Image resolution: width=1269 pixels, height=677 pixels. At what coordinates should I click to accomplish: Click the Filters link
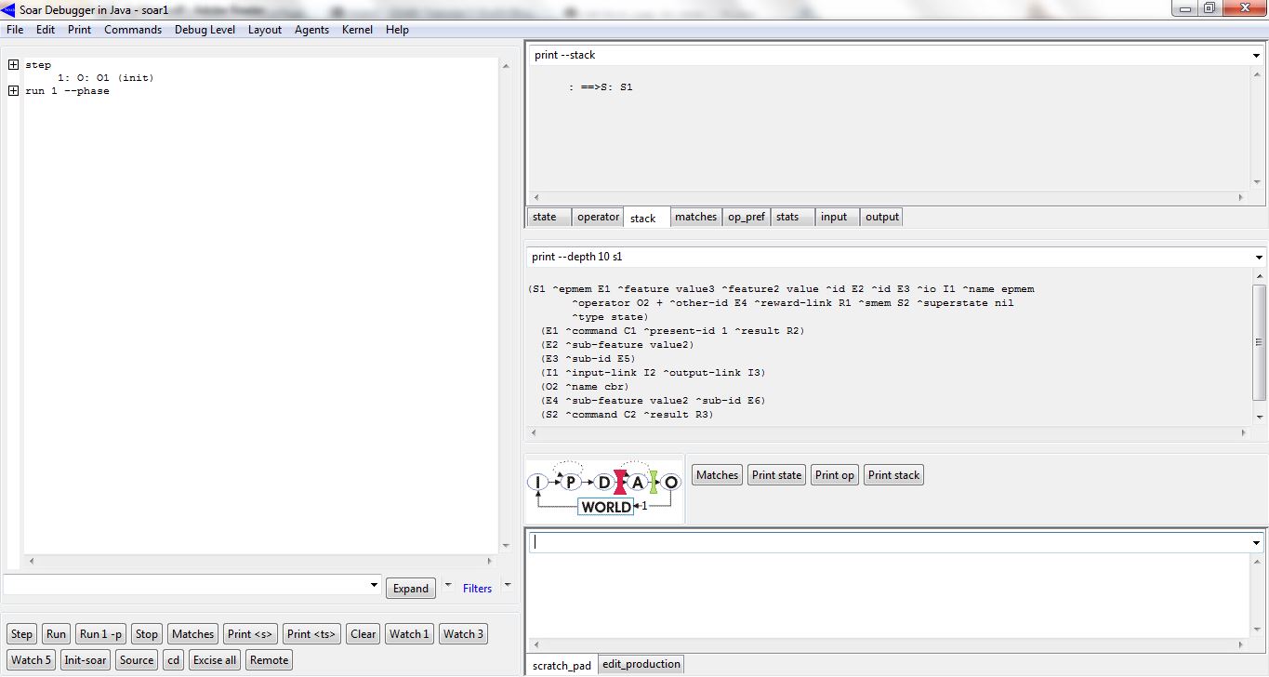pos(477,589)
